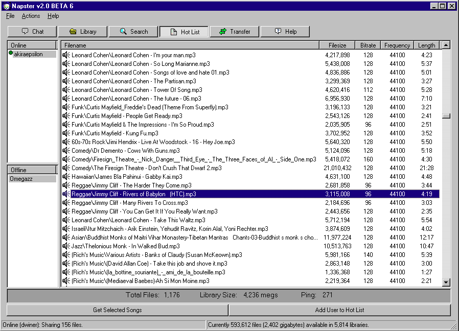Sort by Bitrate column header
459x331 pixels.
368,45
